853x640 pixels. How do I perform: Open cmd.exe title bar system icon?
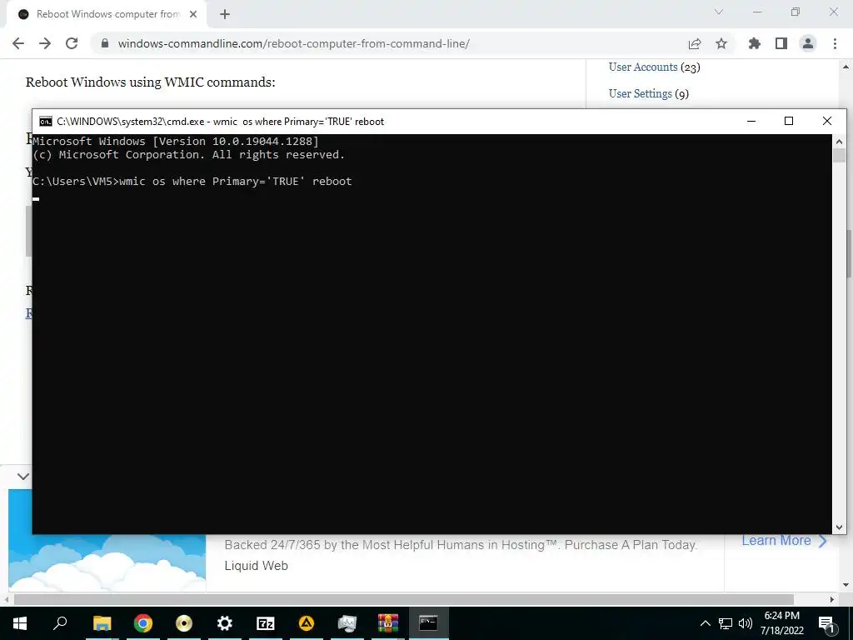click(x=46, y=122)
